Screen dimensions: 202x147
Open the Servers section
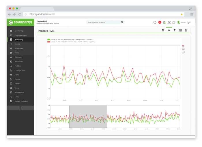[x=20, y=84]
